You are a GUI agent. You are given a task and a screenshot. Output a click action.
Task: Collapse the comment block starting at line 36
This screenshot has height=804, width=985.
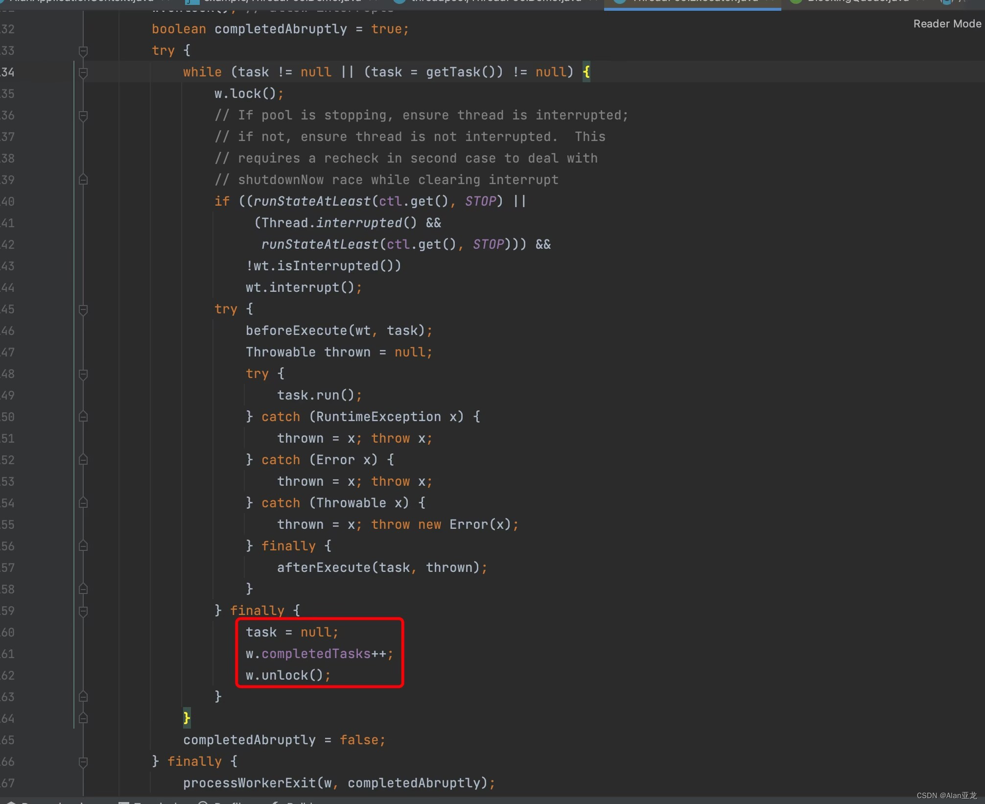[x=83, y=116]
